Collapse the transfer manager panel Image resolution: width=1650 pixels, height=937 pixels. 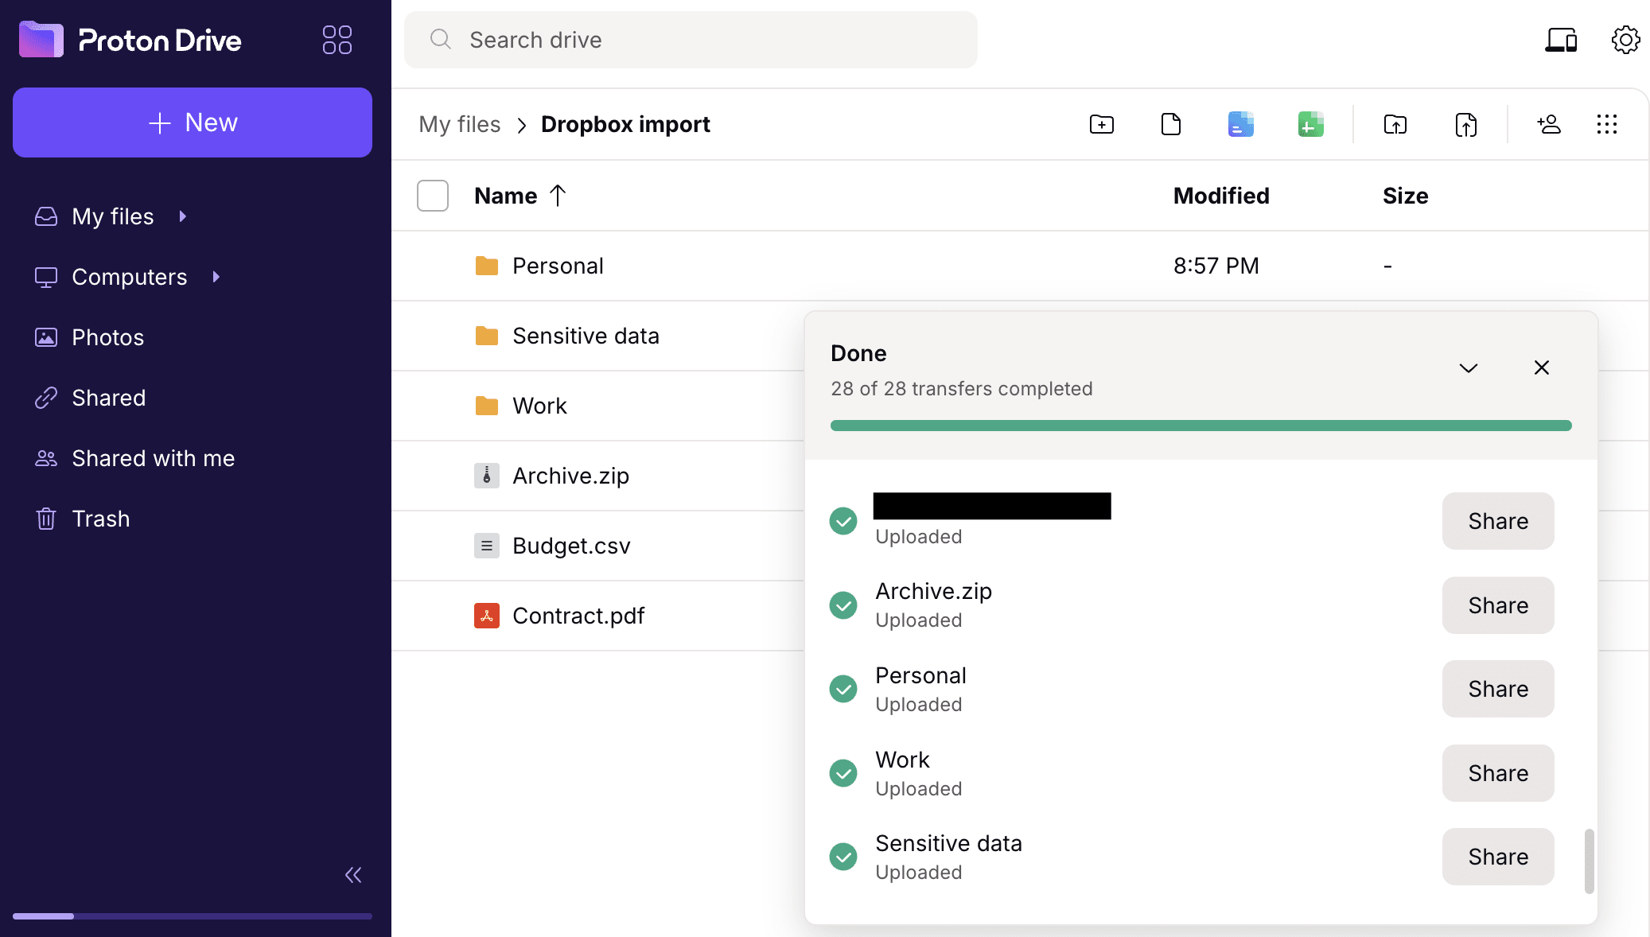tap(1468, 367)
